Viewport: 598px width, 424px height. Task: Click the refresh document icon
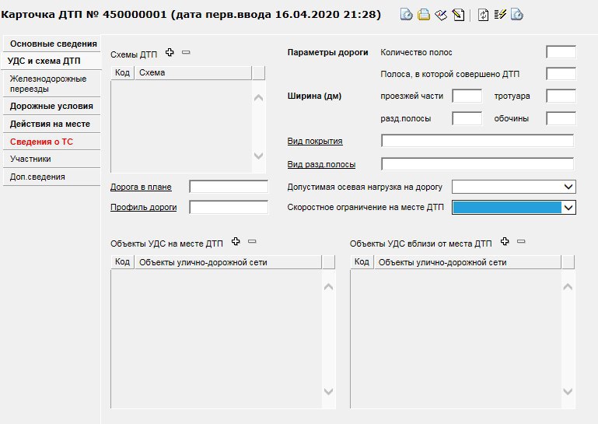click(483, 15)
